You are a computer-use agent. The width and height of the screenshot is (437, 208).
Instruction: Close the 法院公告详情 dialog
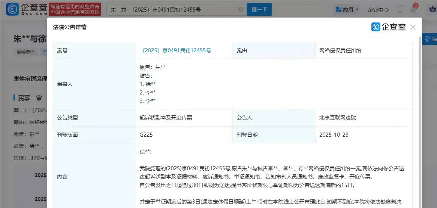(413, 27)
